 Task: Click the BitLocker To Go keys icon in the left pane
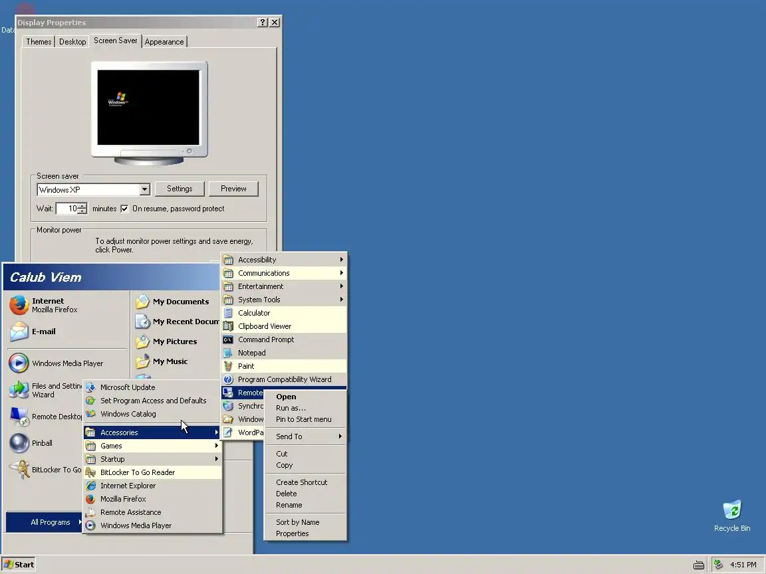[20, 470]
